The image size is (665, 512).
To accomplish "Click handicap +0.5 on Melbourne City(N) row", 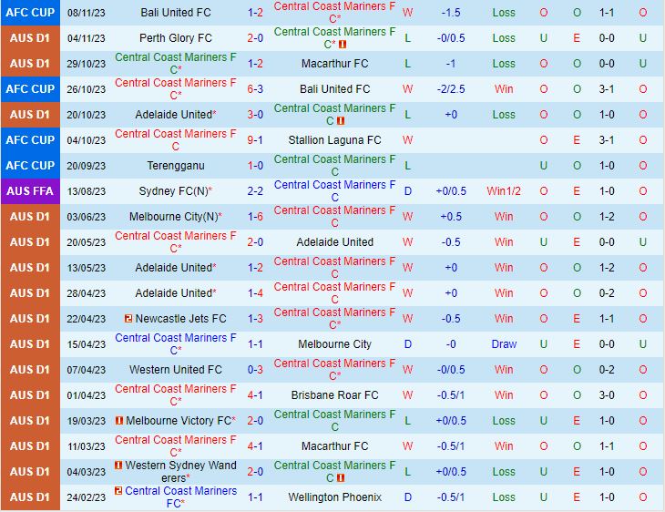I will tap(451, 217).
